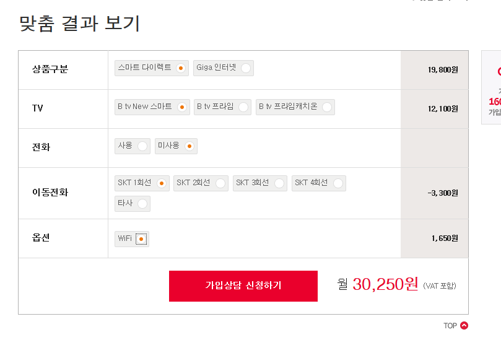Pick SKT 3회선 mobile option
501x345 pixels.
point(279,183)
